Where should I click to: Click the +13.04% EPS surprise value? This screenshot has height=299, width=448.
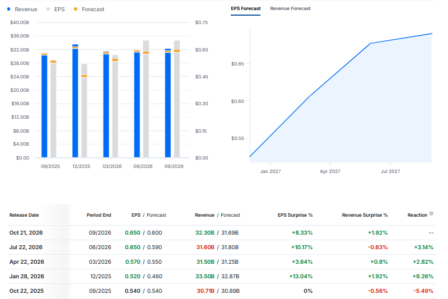pos(301,277)
